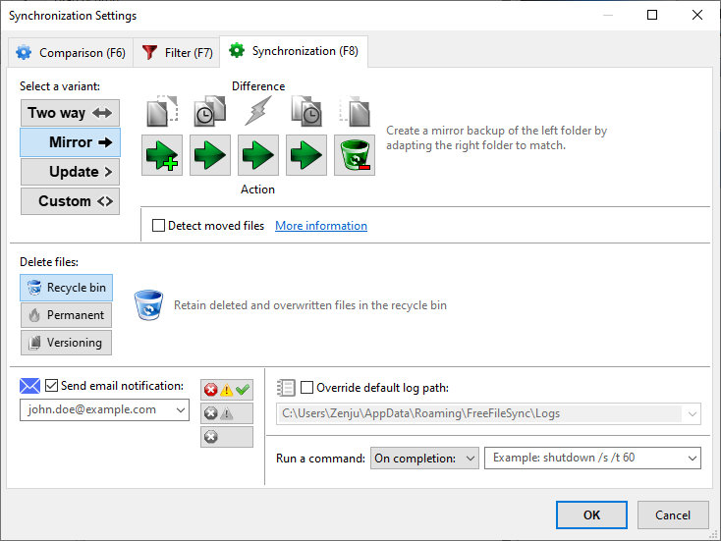Click the green arrow with plus action

click(162, 155)
